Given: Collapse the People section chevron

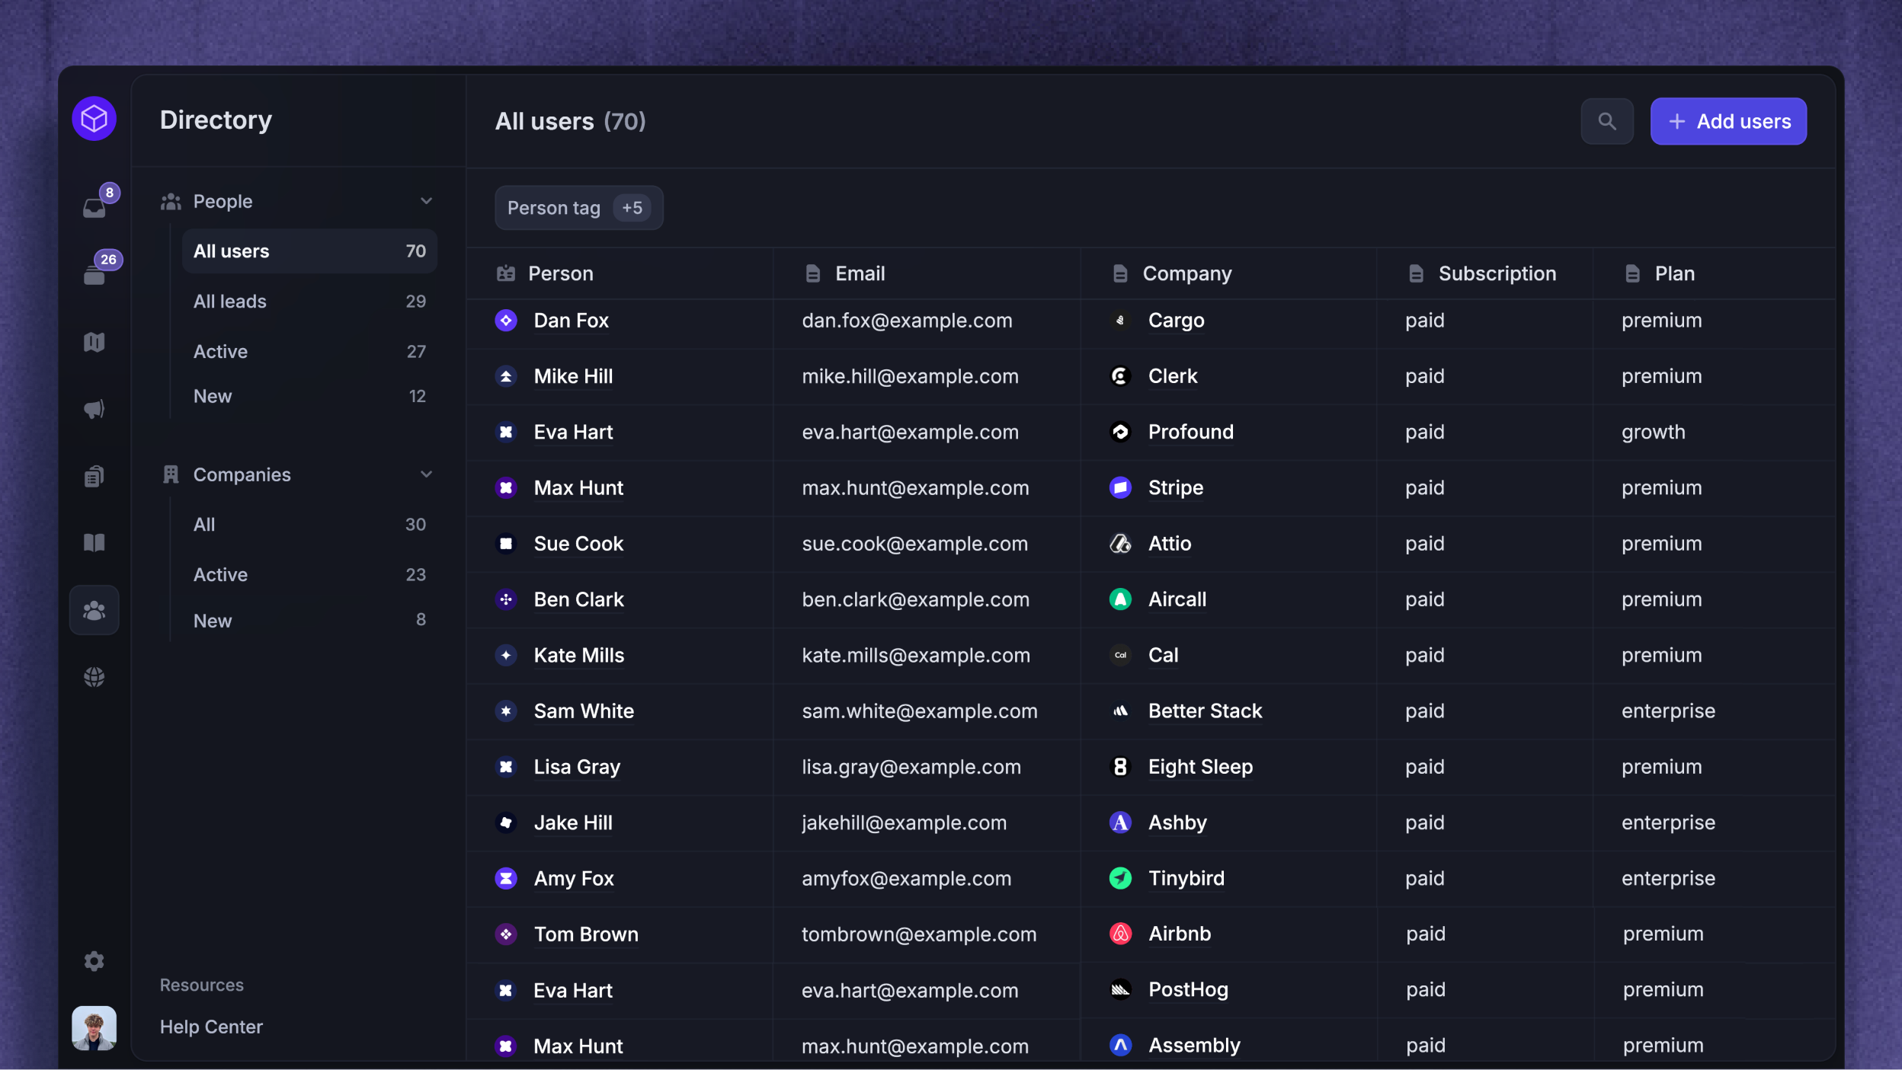Looking at the screenshot, I should pos(426,201).
